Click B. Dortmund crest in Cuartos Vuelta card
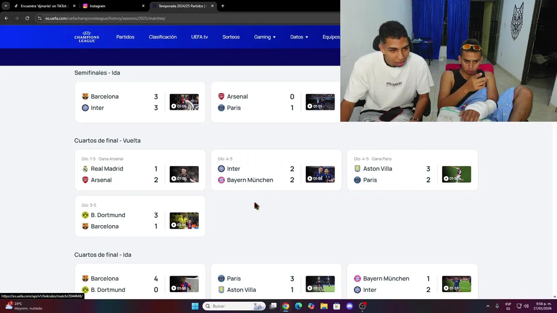The image size is (557, 313). 85,215
